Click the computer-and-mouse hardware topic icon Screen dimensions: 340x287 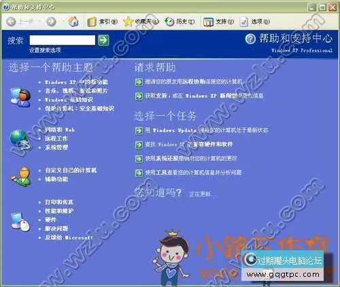20,222
